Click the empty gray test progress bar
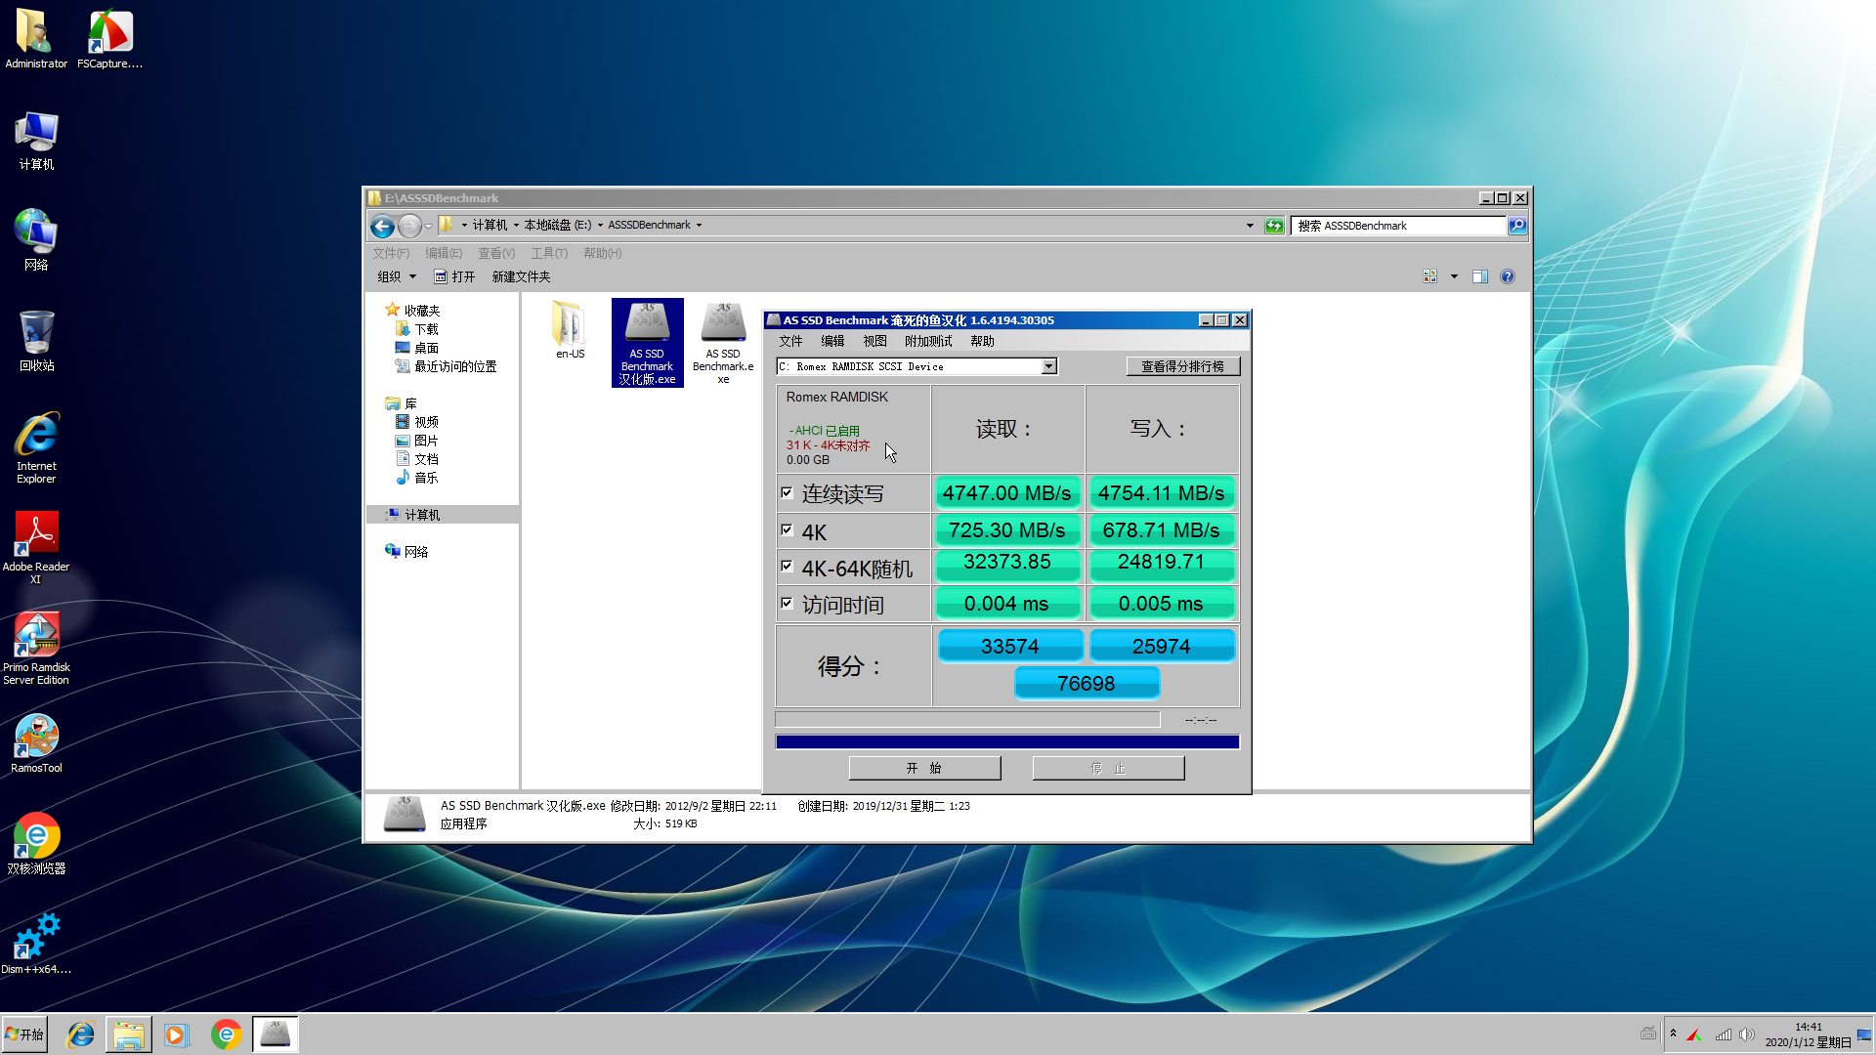1876x1055 pixels. pos(967,719)
